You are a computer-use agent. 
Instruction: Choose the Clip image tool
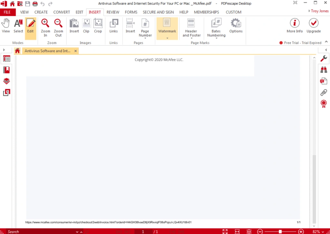86,26
